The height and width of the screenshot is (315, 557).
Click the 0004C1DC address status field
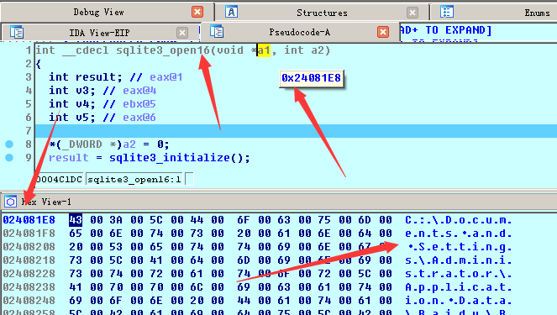tap(60, 180)
